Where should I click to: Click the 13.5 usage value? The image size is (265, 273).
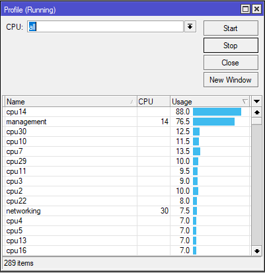coord(182,151)
